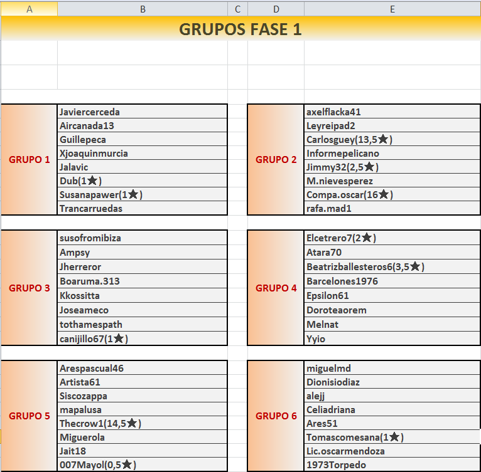Click the cell containing Javiercerceda
The image size is (481, 472).
(x=142, y=112)
